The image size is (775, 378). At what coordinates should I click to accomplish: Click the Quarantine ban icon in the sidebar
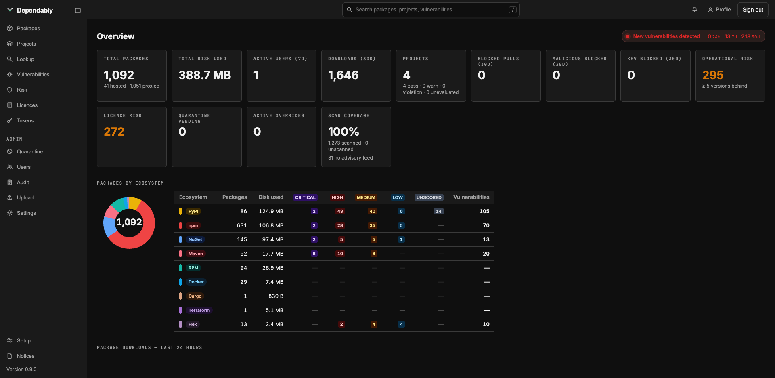[x=10, y=151]
